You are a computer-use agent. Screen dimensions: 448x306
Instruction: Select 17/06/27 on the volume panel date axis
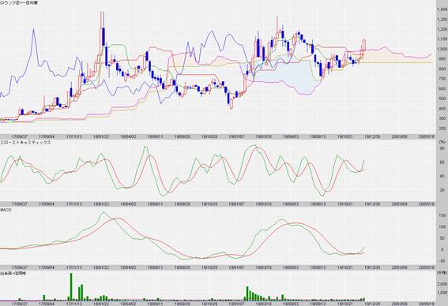20,304
